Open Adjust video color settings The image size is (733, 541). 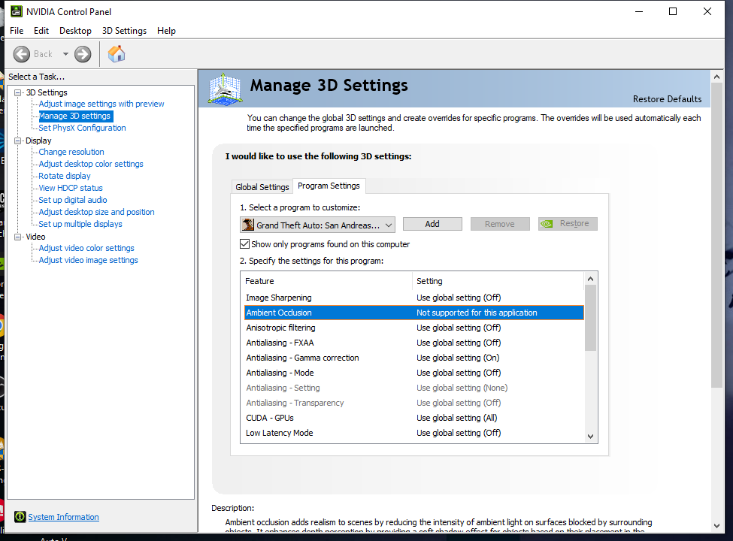coord(86,248)
